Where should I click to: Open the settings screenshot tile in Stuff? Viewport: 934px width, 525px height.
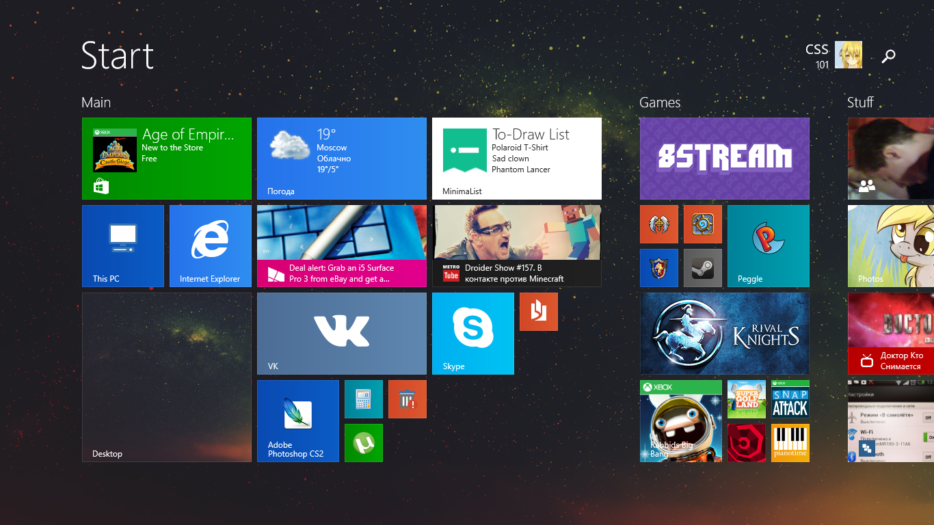[x=891, y=421]
